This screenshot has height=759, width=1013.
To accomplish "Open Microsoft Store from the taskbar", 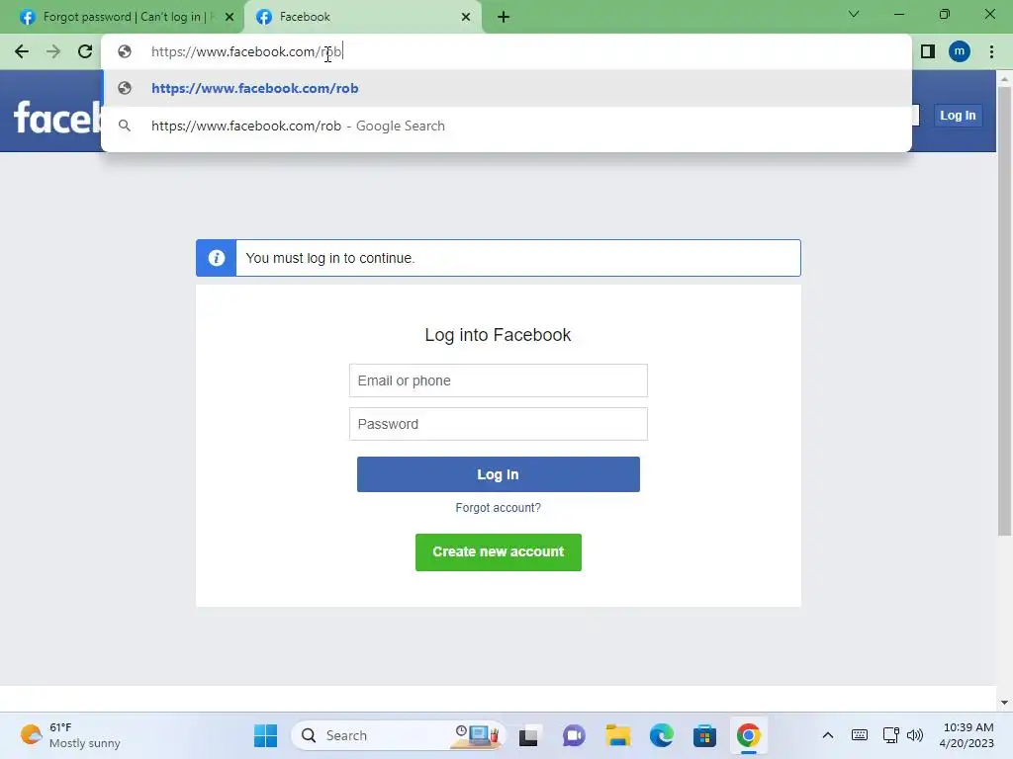I will click(704, 735).
